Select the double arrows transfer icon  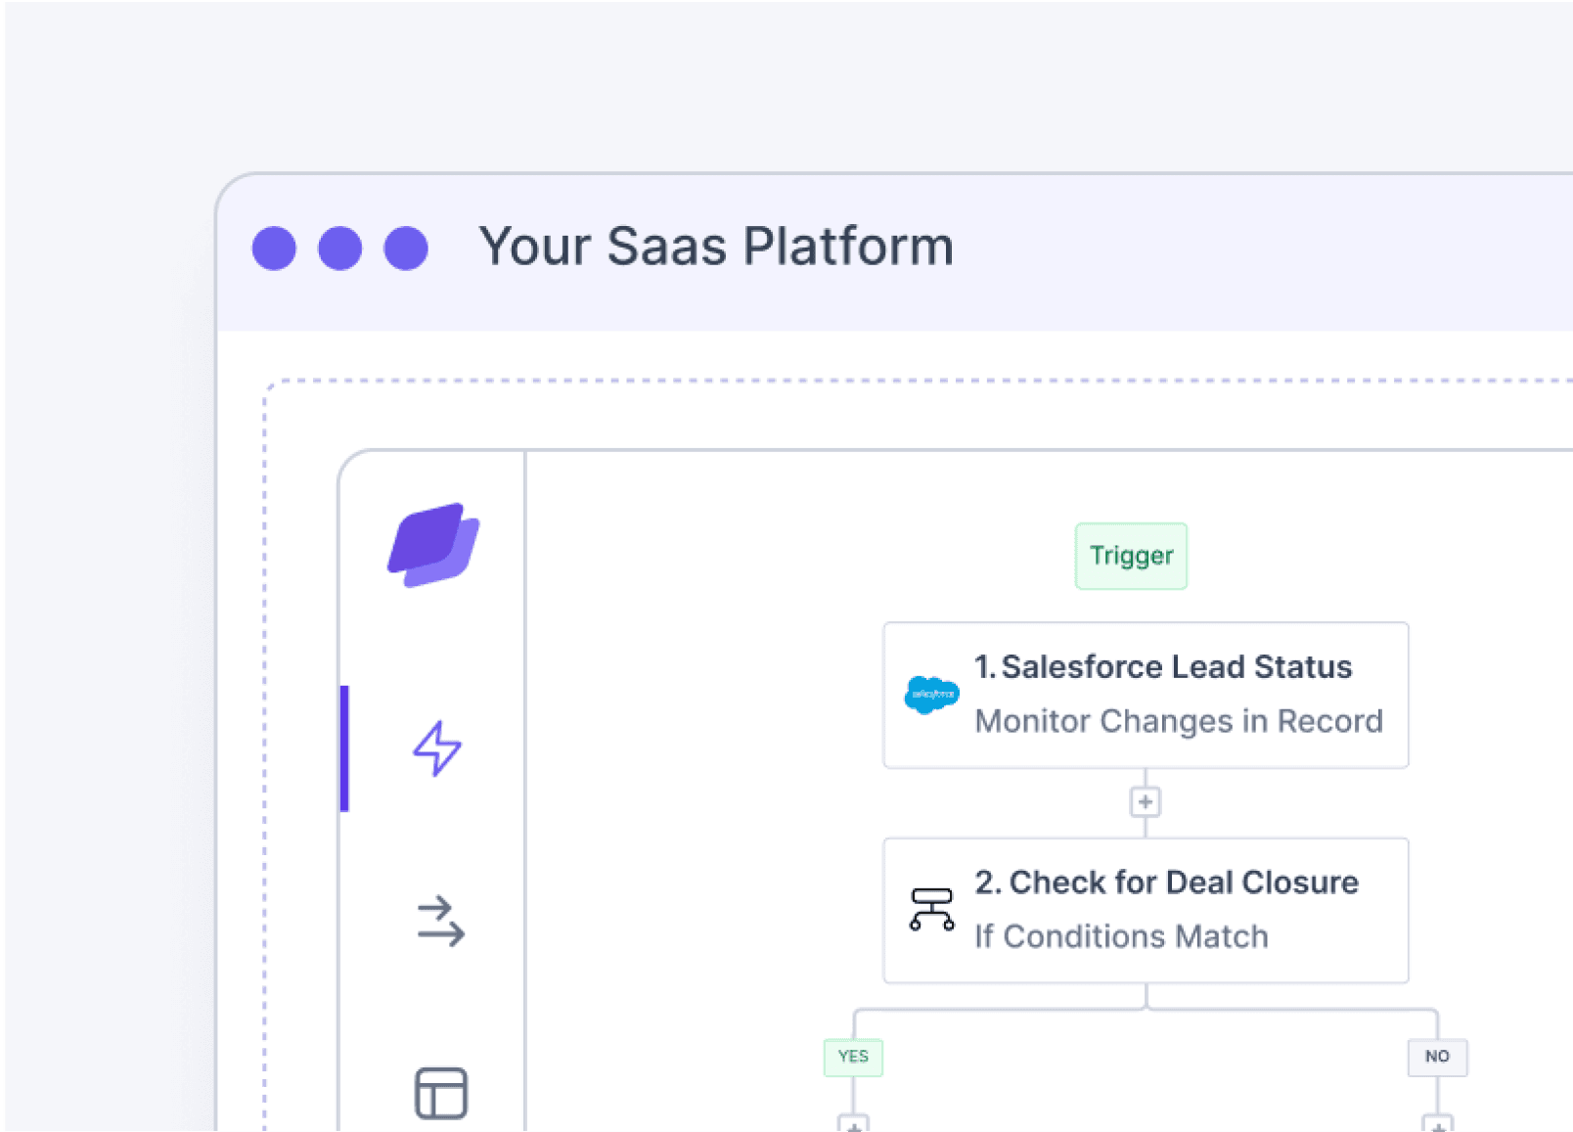(x=440, y=922)
